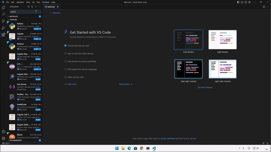Select 'Rich support for all your languages' step
The image size is (271, 152).
click(x=80, y=69)
